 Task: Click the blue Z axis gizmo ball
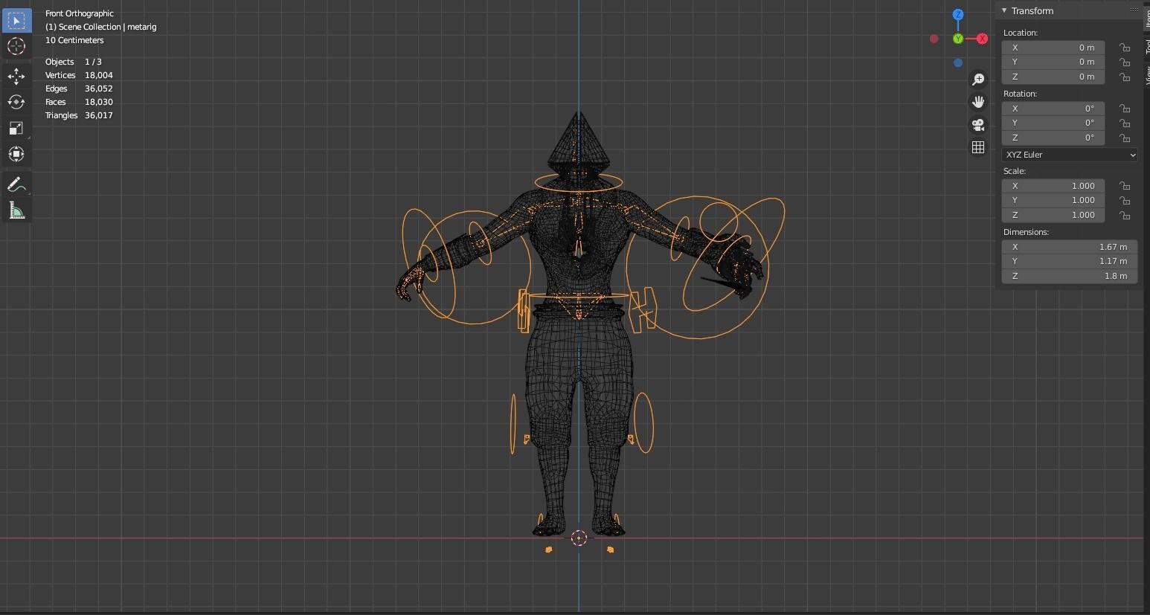(958, 15)
